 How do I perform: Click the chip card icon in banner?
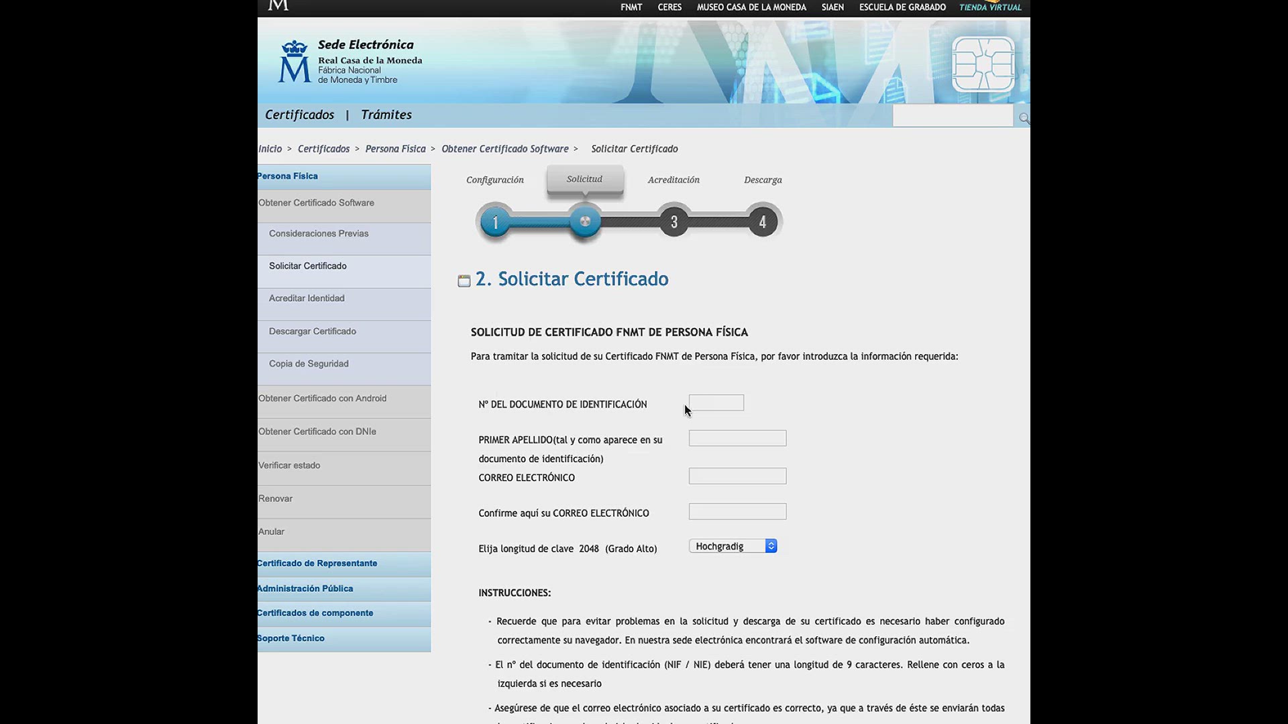(x=983, y=64)
